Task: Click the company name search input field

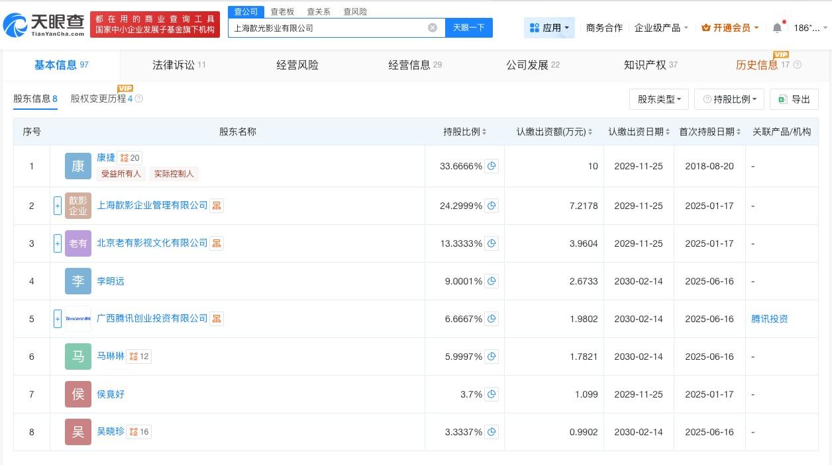Action: (328, 28)
